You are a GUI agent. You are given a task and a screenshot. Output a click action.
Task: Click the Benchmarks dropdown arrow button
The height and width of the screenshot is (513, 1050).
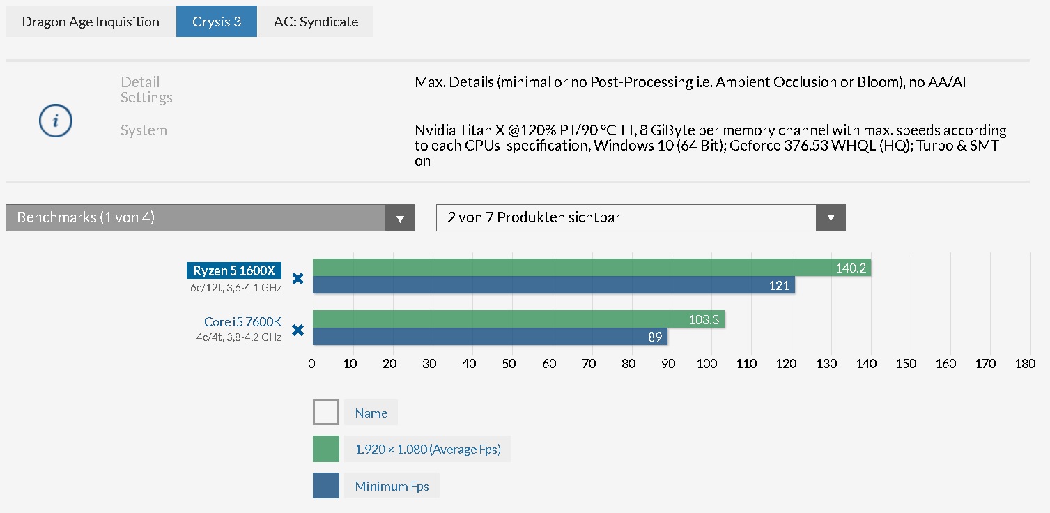click(x=400, y=217)
